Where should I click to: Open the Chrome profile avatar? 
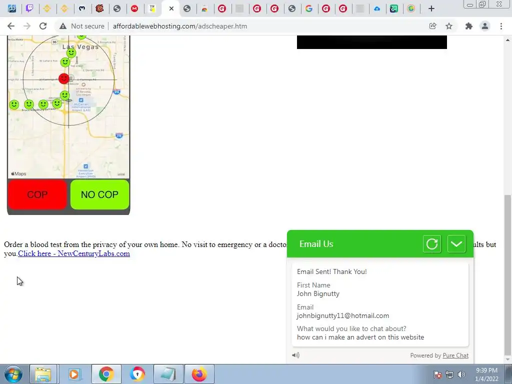(x=485, y=26)
